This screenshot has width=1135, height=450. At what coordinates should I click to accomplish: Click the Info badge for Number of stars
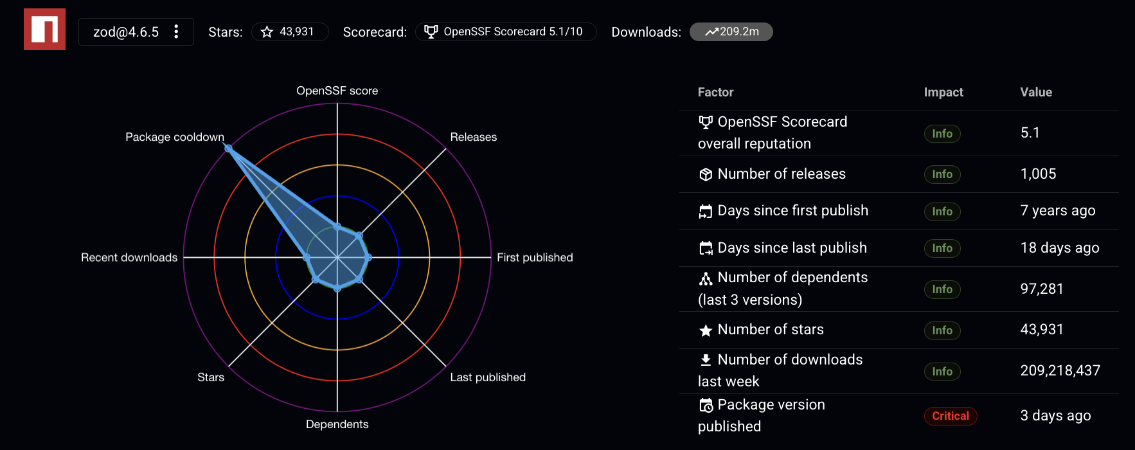[x=942, y=330]
